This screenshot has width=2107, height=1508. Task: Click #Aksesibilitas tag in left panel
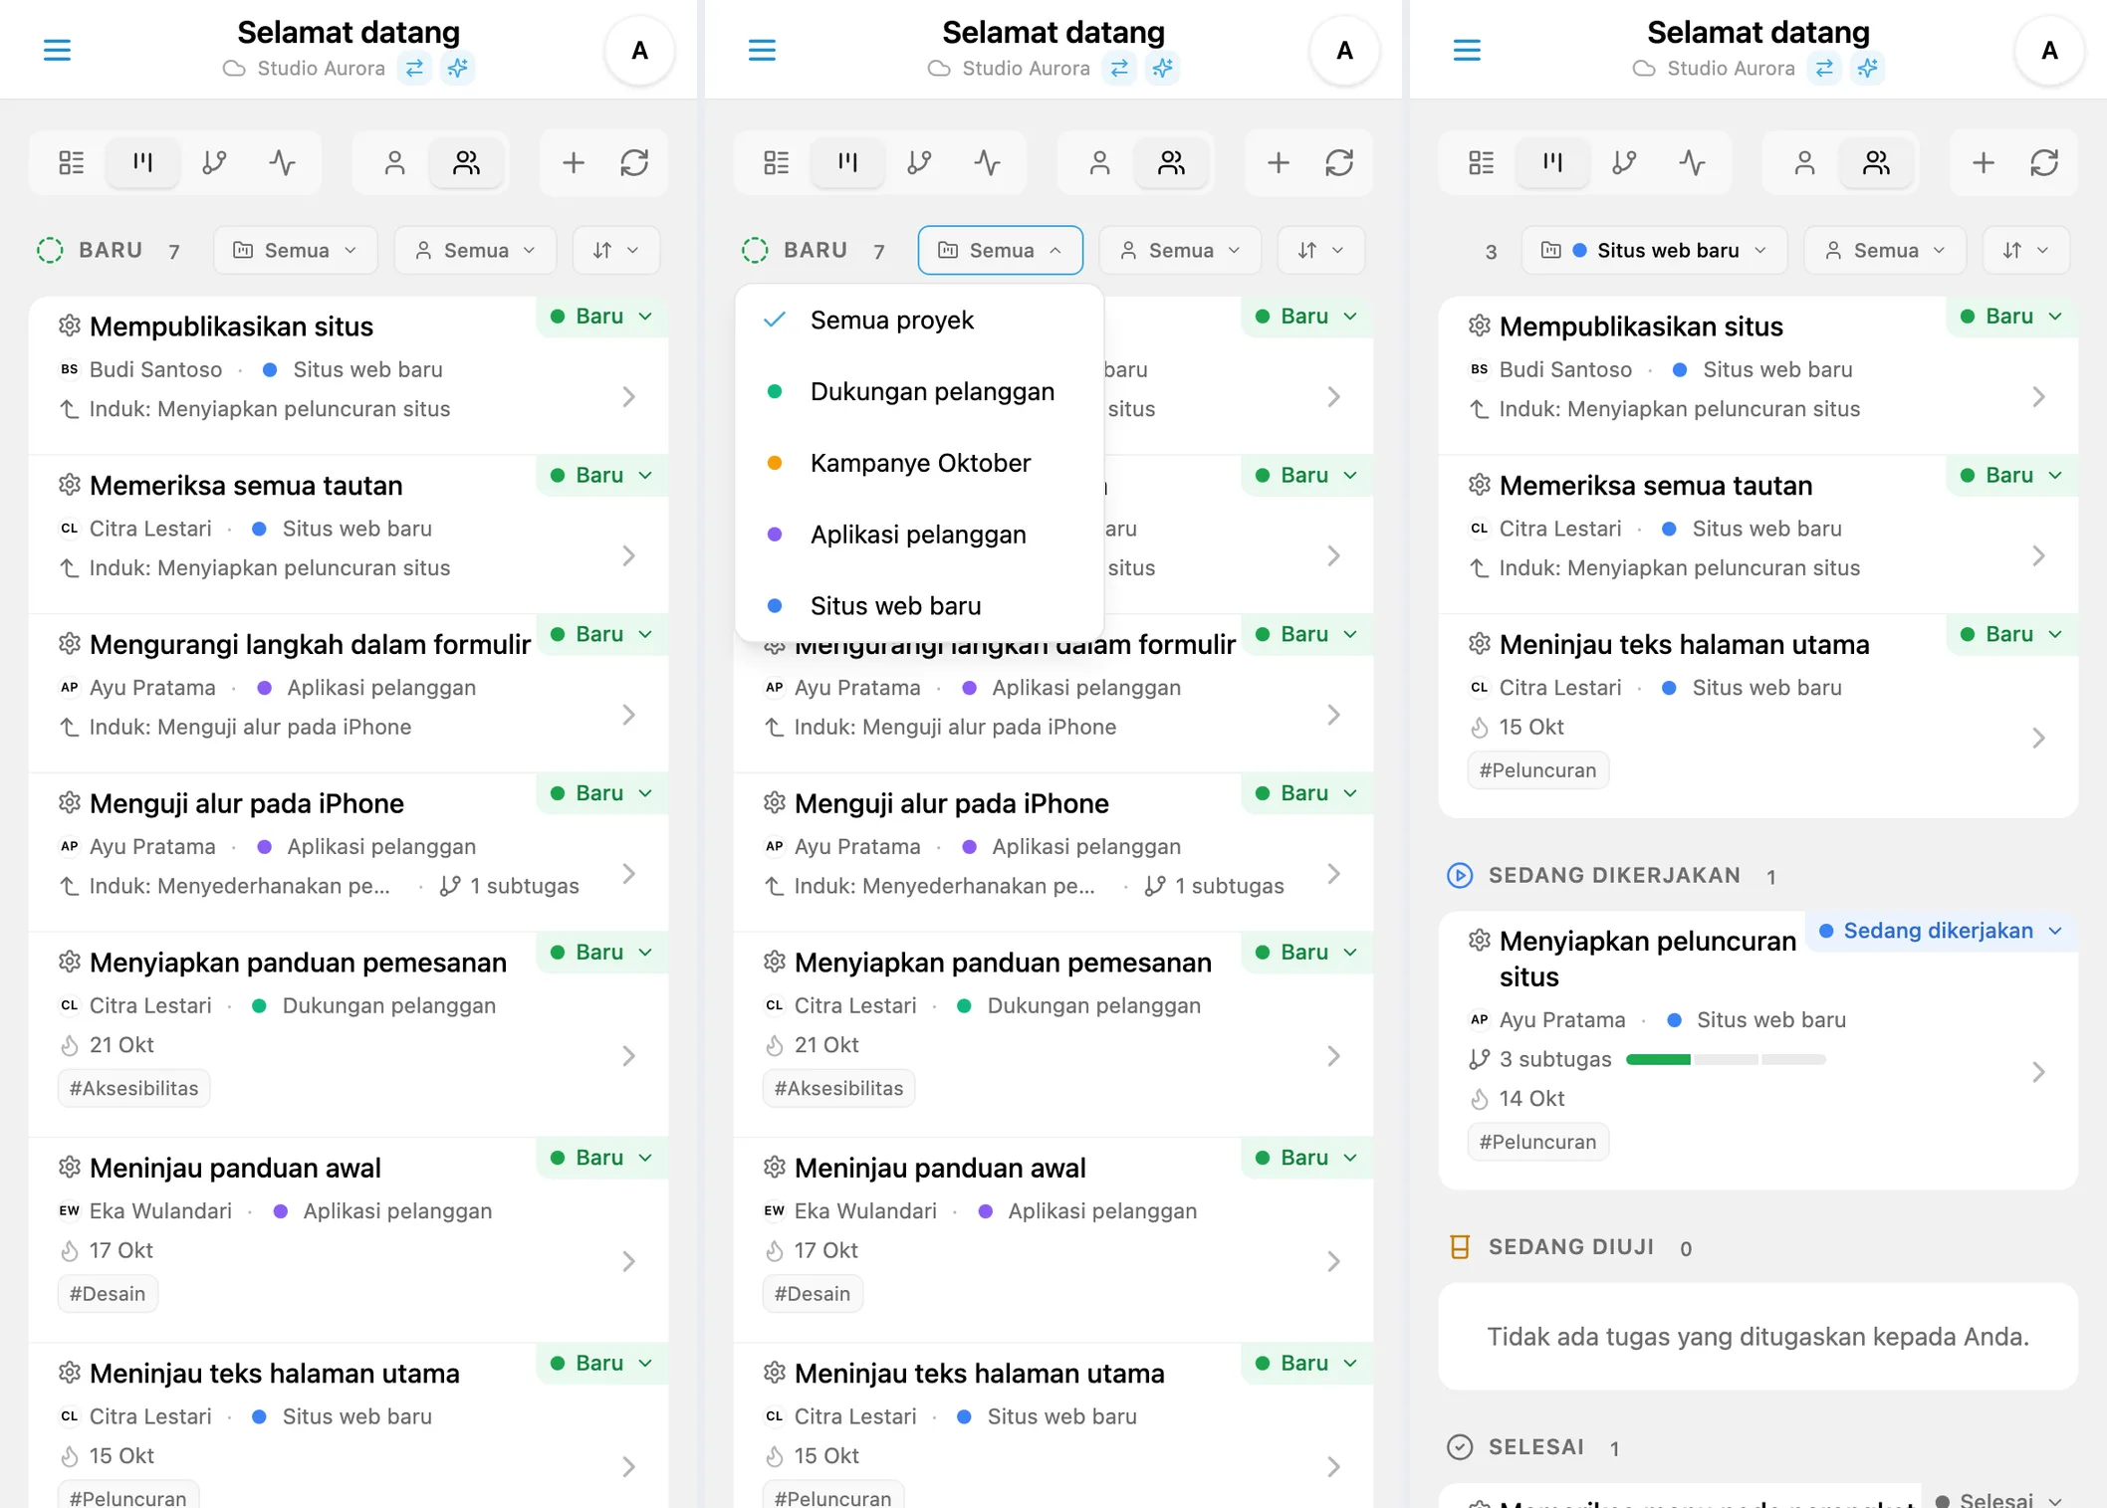pyautogui.click(x=133, y=1088)
